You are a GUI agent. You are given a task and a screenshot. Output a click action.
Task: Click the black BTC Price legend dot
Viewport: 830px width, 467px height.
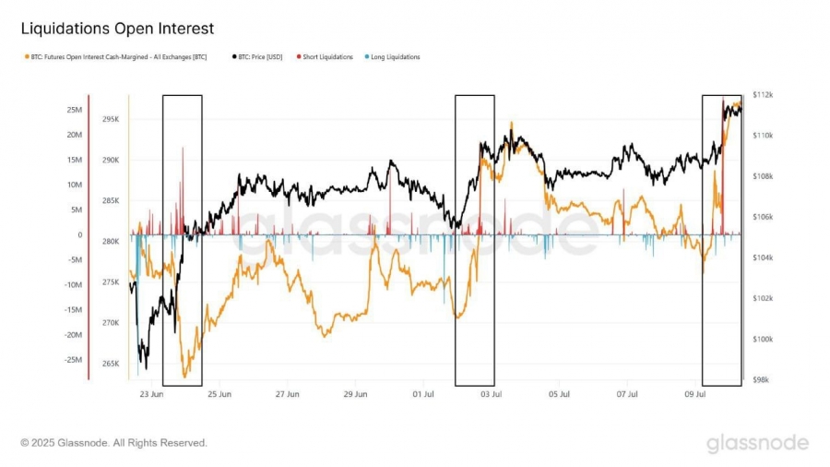pos(234,56)
